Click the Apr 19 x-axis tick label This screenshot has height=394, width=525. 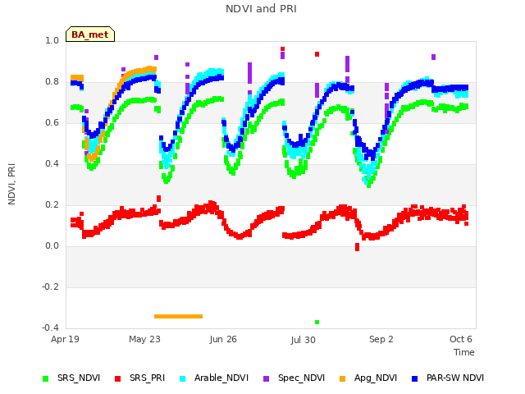pyautogui.click(x=65, y=339)
